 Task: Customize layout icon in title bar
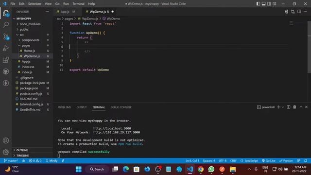point(275,4)
